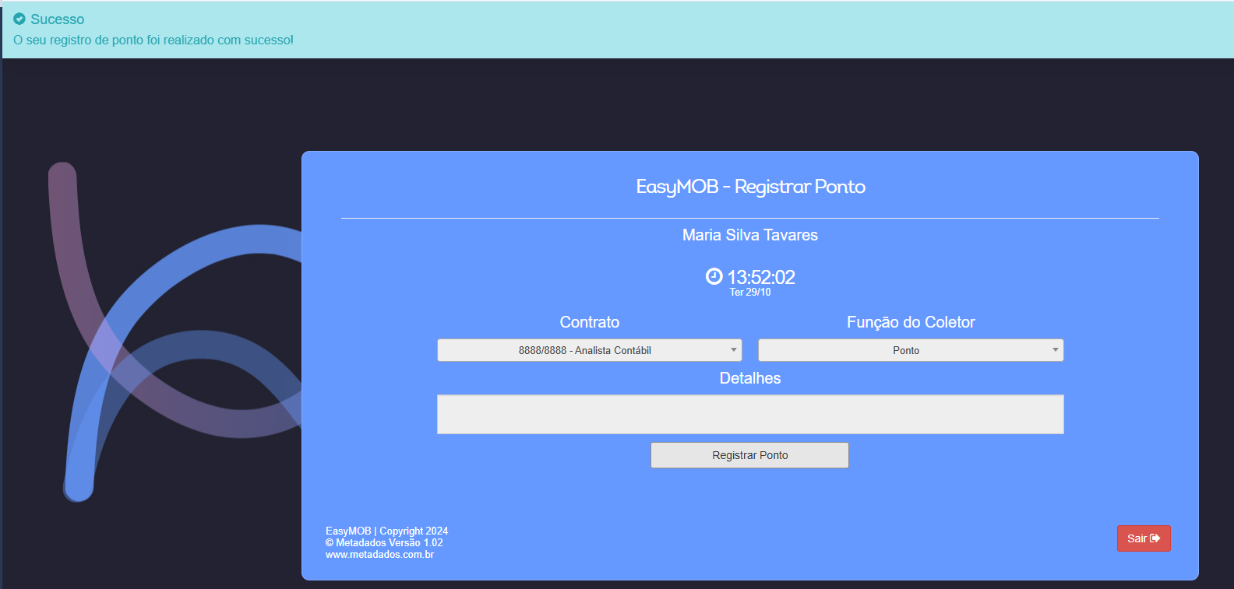
Task: Click the clock icon beside the time 13:52:02
Action: 714,276
